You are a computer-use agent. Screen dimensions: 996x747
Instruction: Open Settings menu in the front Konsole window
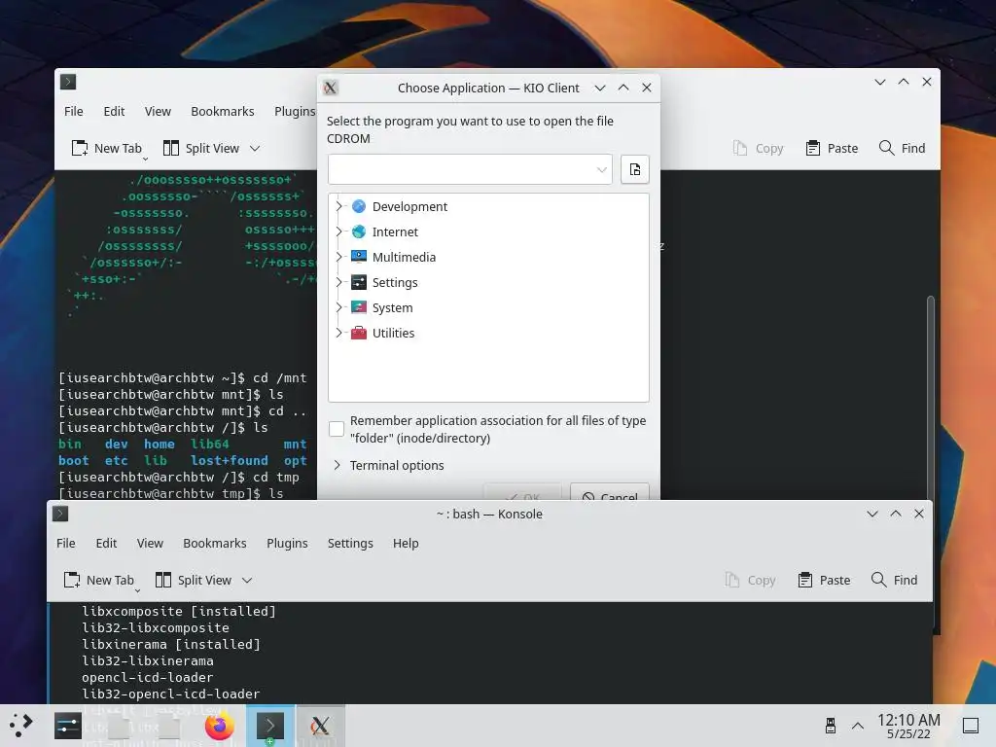[350, 543]
